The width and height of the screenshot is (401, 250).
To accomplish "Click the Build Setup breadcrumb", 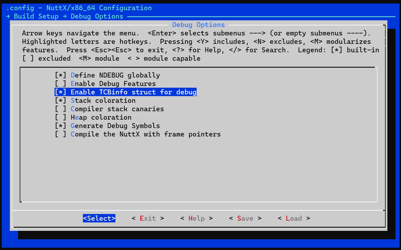I will [x=36, y=16].
